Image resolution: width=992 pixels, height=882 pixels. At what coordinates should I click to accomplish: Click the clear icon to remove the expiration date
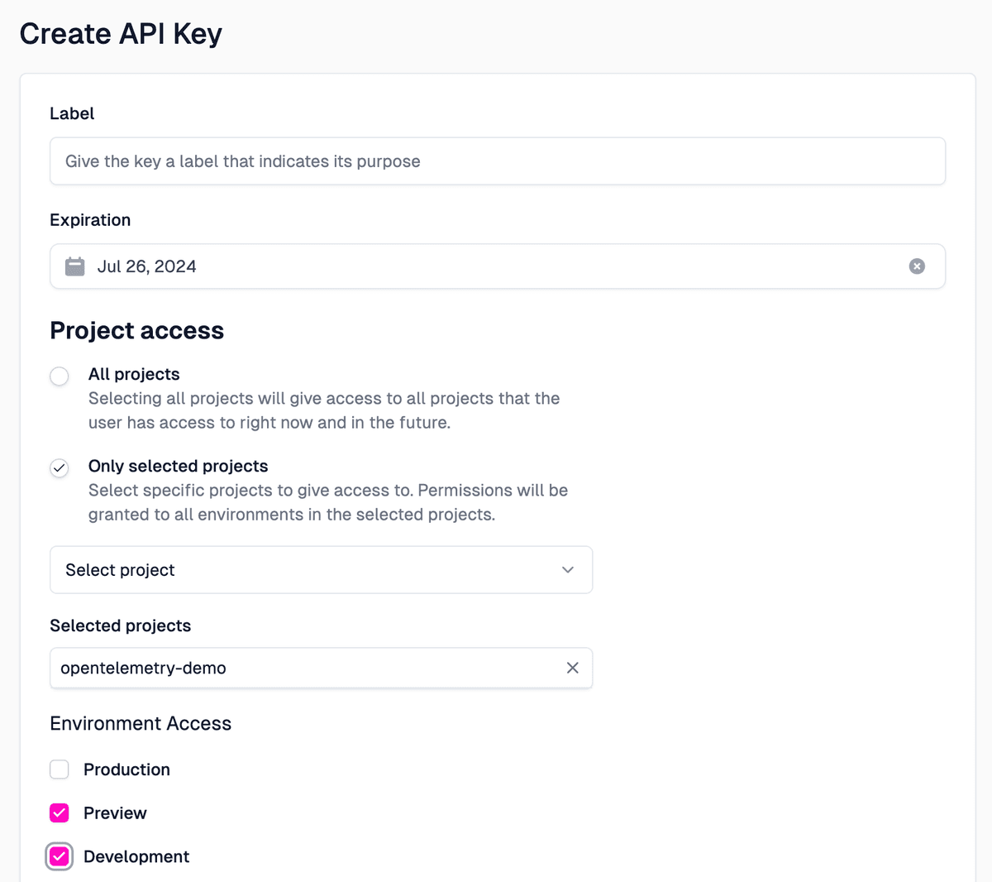[917, 266]
